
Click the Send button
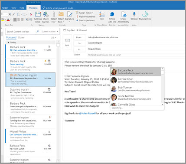pyautogui.click(x=67, y=42)
